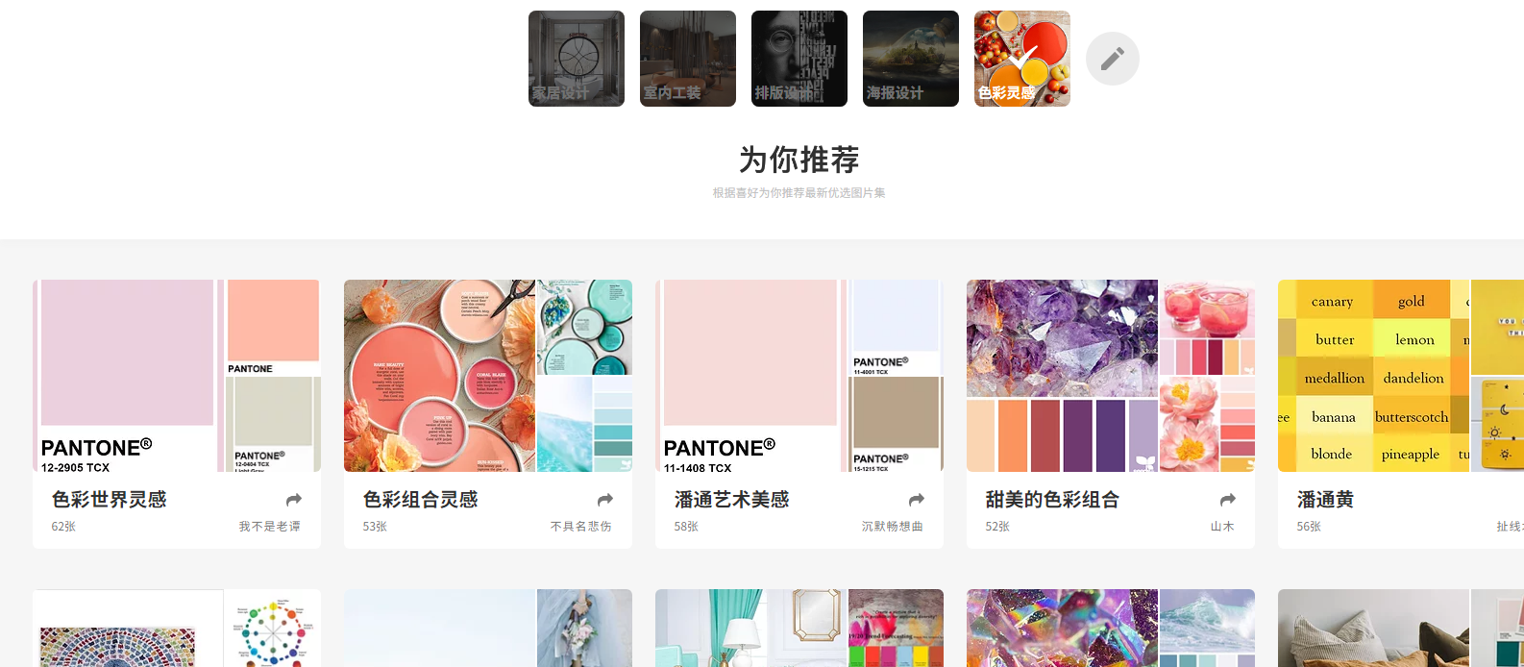This screenshot has width=1524, height=667.
Task: Visit author 不具名悲伤's profile
Action: pyautogui.click(x=581, y=527)
